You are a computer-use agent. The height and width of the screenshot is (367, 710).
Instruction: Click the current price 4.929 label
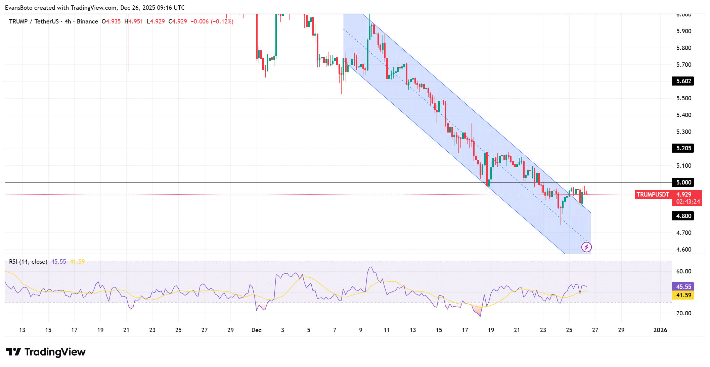click(684, 195)
